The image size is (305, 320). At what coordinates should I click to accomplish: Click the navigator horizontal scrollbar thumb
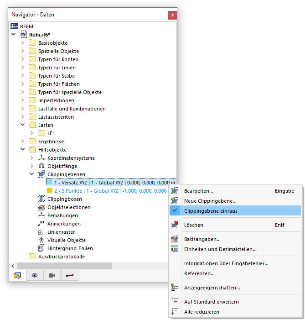64,266
